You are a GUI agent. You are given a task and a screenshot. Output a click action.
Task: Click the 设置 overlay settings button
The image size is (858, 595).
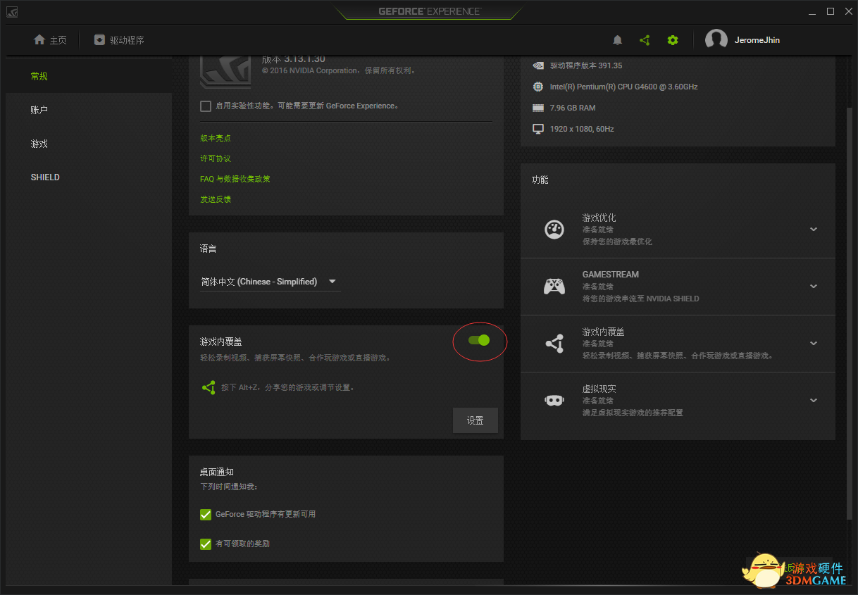475,420
